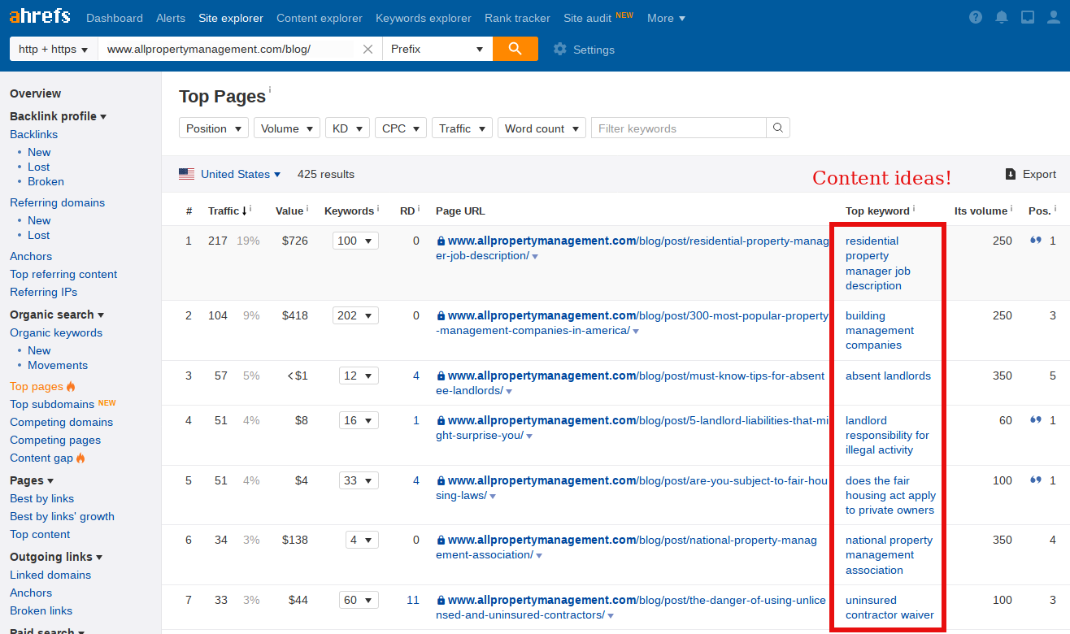Screen dimensions: 1070x634
Task: Open the help question mark icon
Action: pos(976,18)
